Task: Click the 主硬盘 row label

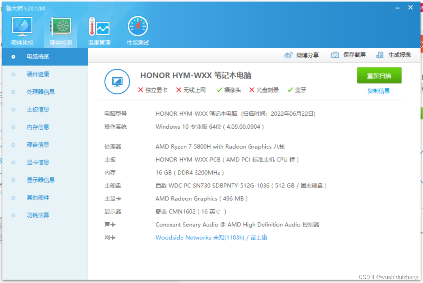Action: click(x=113, y=186)
